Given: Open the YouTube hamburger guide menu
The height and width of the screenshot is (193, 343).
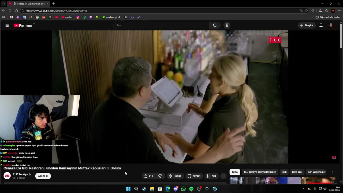Looking at the screenshot, I should pos(7,25).
